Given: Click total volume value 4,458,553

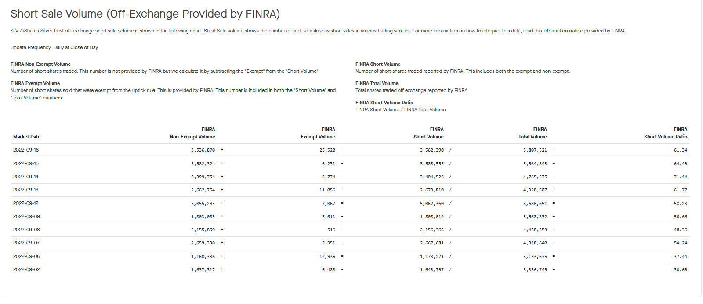Looking at the screenshot, I should tap(535, 230).
